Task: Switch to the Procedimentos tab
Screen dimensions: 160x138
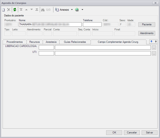Action: (15, 42)
